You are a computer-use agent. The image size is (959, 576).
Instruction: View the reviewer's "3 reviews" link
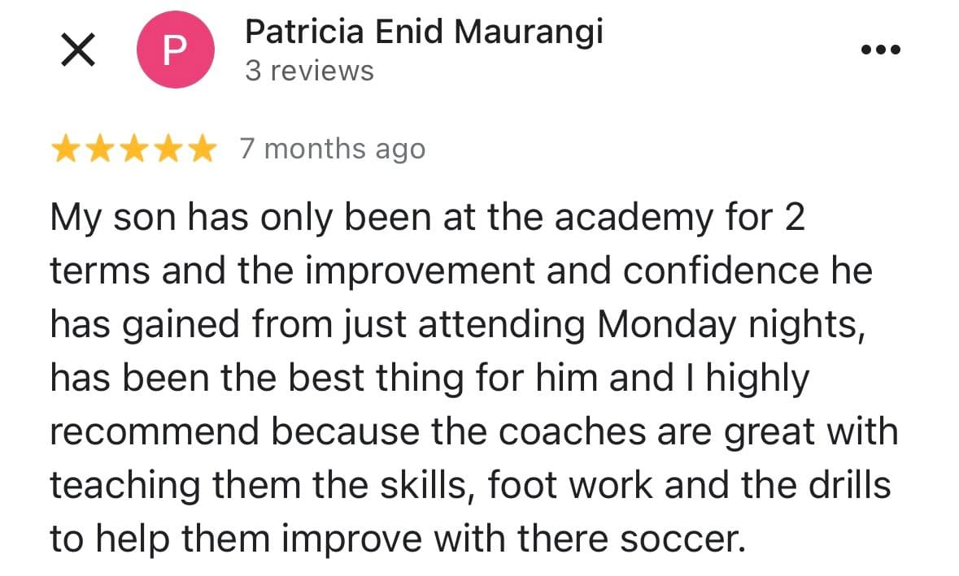pyautogui.click(x=309, y=71)
